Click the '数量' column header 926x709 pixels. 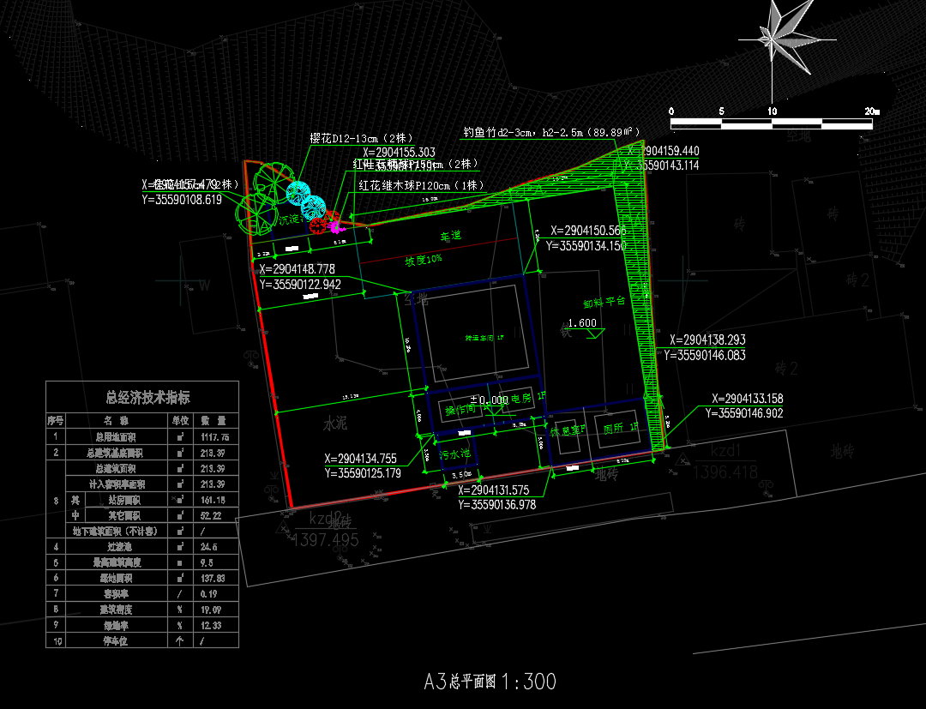[x=214, y=420]
